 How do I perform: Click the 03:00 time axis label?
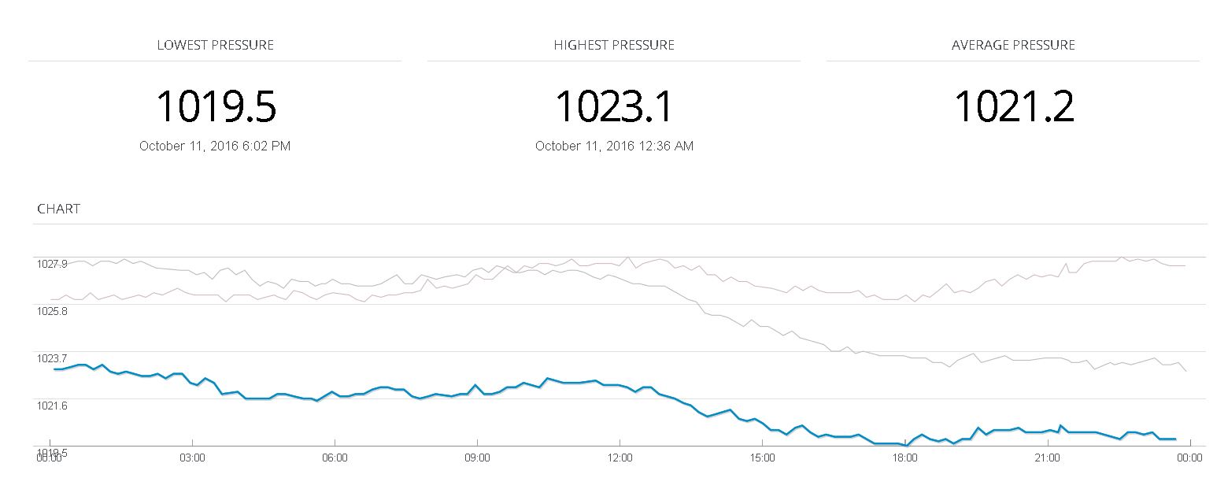(x=192, y=457)
